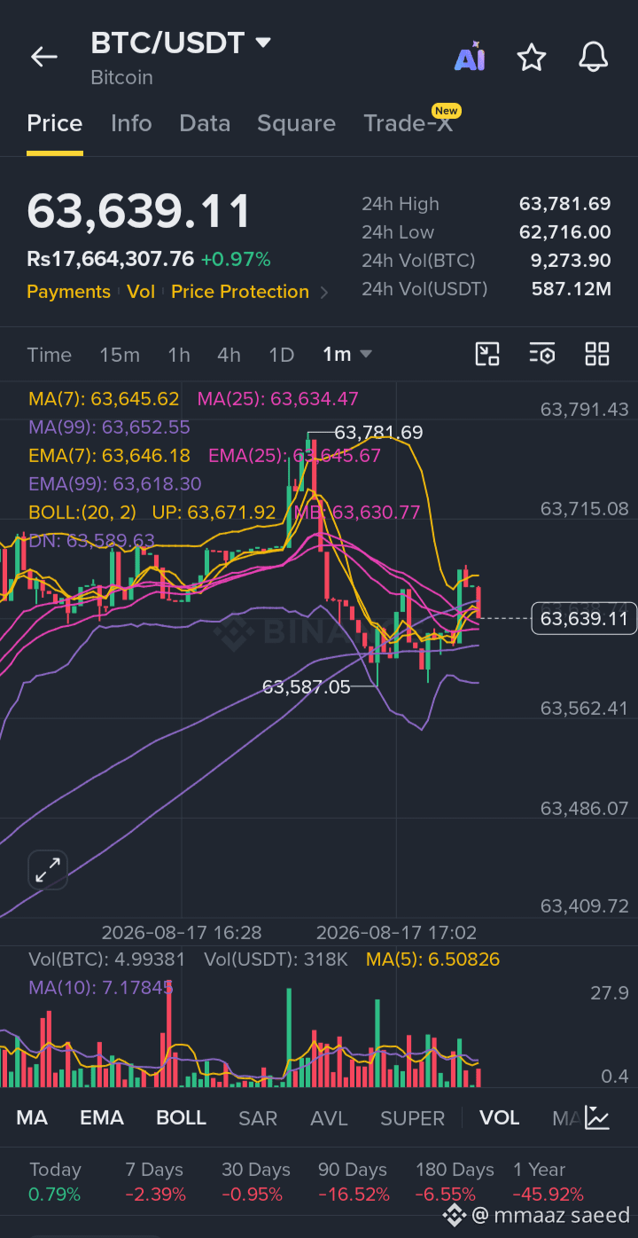Open the Payments link
The height and width of the screenshot is (1238, 638).
coord(68,292)
